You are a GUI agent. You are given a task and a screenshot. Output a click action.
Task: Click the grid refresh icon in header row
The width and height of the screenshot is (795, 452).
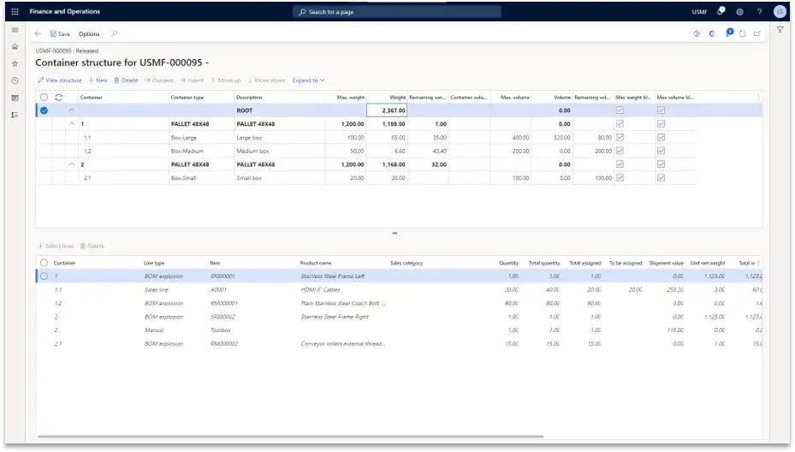coord(59,97)
